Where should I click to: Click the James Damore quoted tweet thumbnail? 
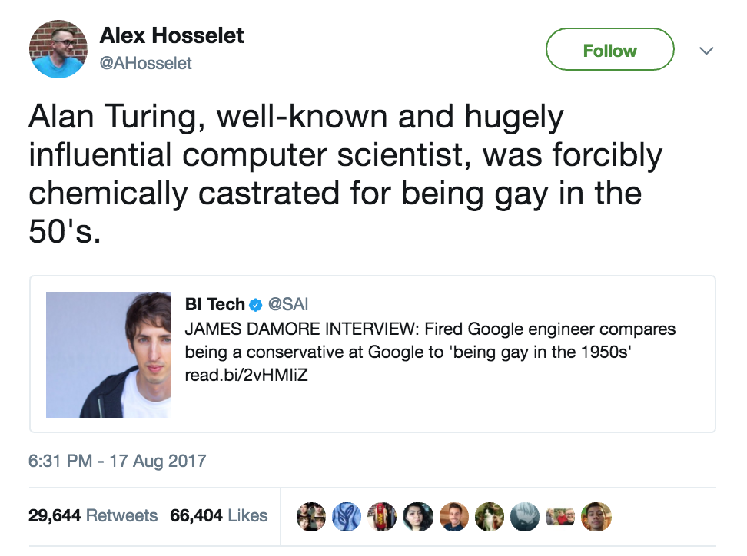pyautogui.click(x=108, y=355)
